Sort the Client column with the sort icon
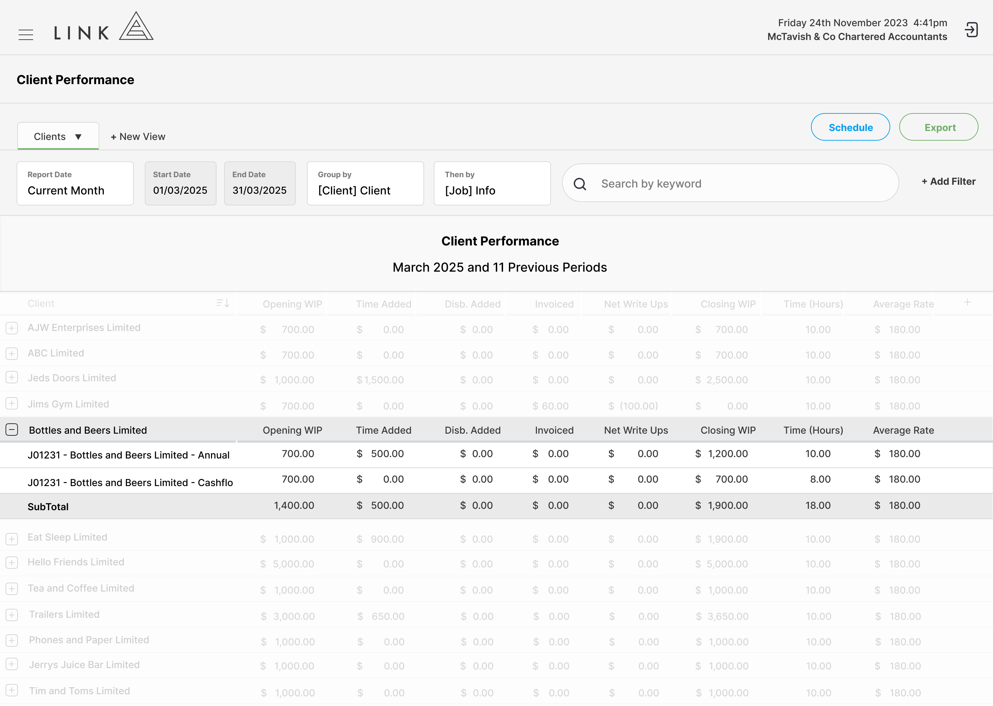Viewport: 993px width, 706px height. [223, 303]
